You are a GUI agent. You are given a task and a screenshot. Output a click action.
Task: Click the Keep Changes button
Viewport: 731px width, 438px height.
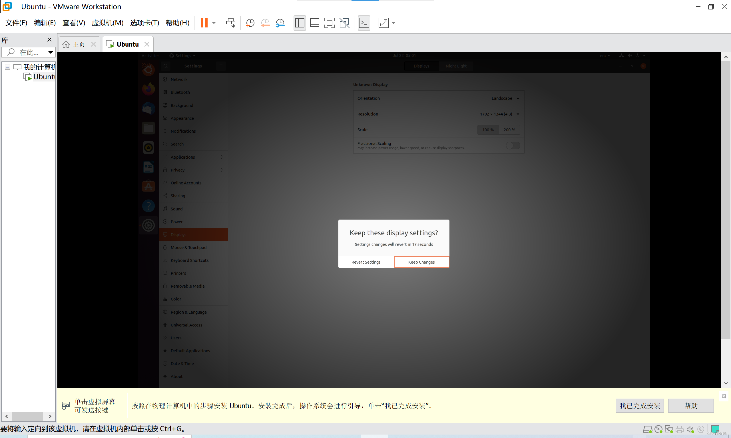pos(421,262)
